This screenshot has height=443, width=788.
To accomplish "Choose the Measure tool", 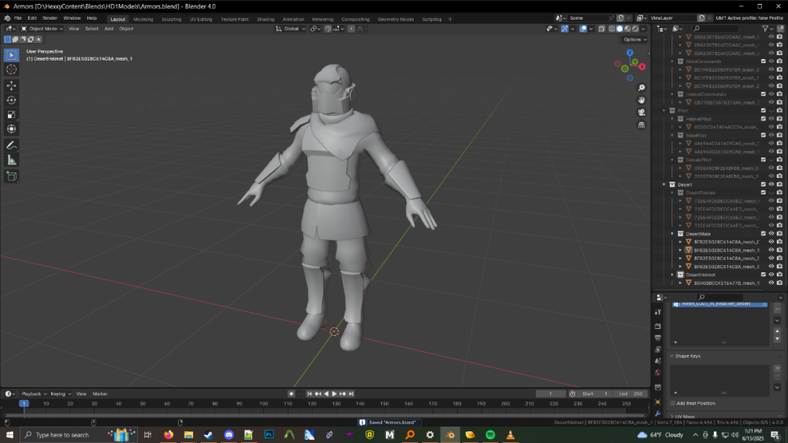I will pyautogui.click(x=11, y=160).
